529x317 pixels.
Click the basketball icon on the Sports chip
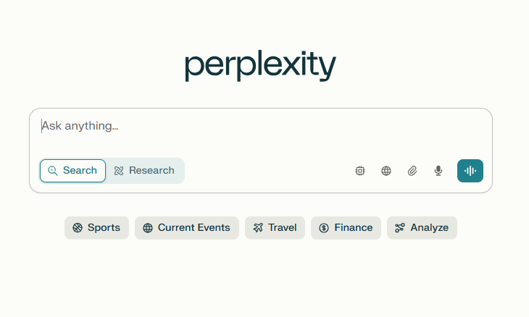coord(78,228)
